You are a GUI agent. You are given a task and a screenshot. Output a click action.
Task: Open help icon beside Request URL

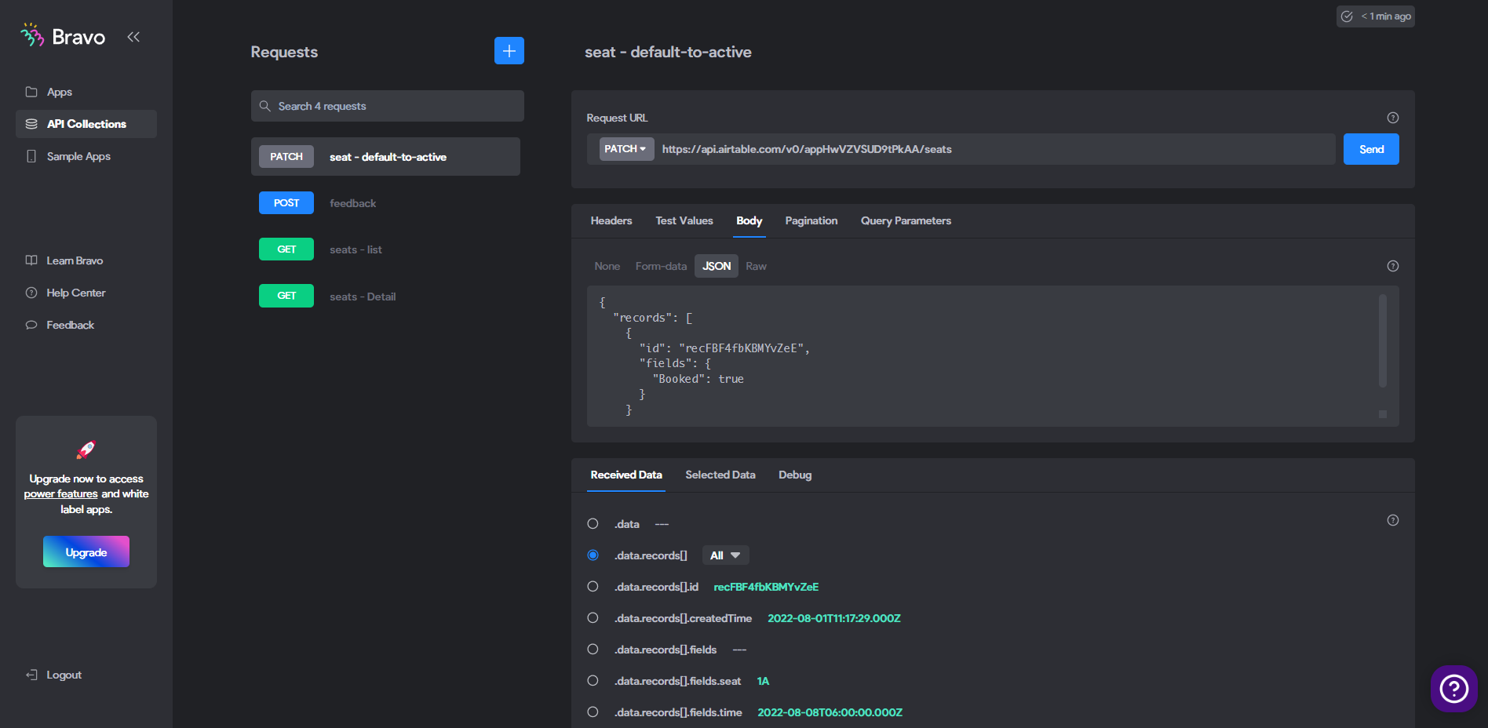coord(1393,118)
